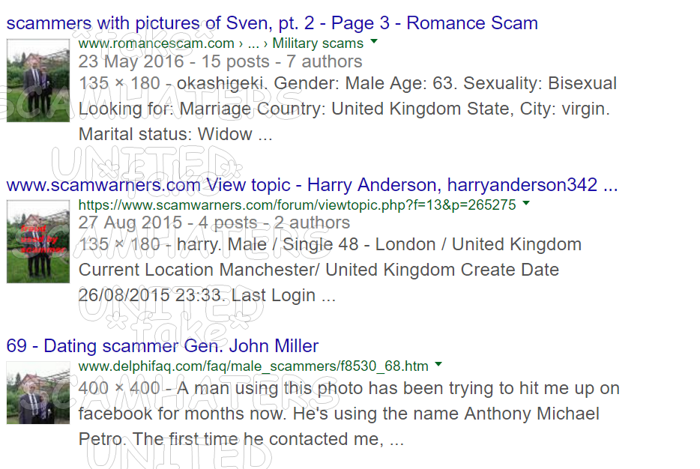Click the thumbnail with red fraud text
This screenshot has width=700, height=469.
[x=38, y=241]
